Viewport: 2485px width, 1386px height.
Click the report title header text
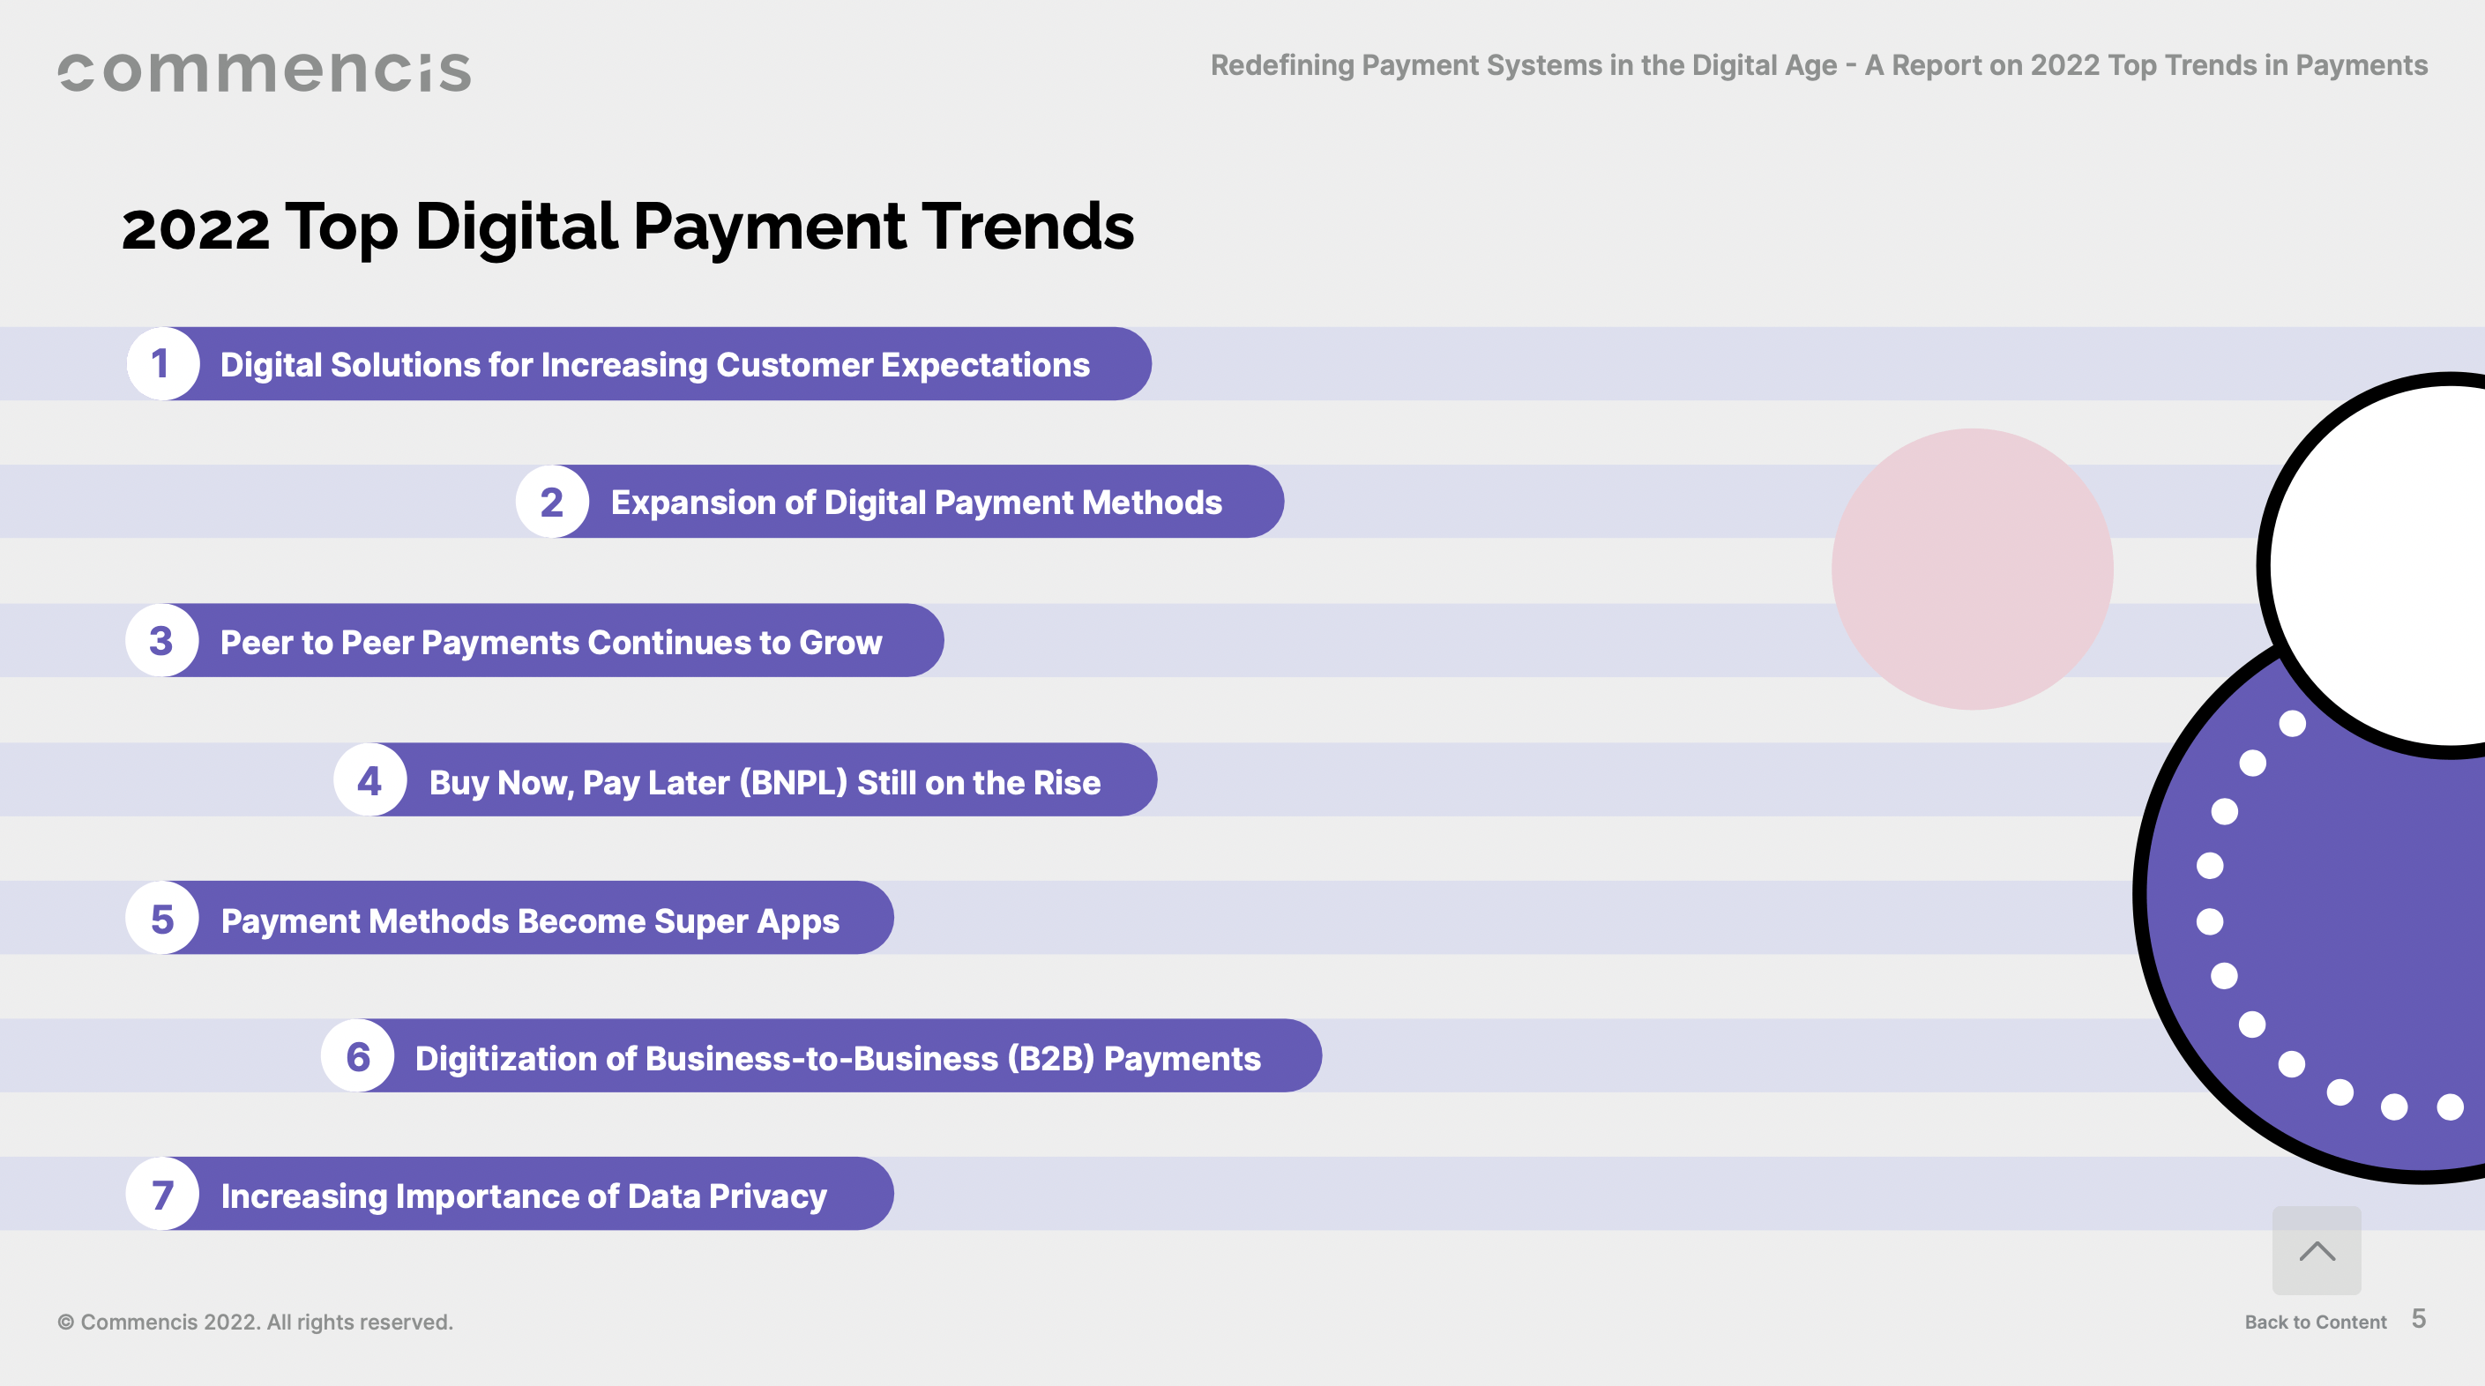click(1818, 64)
